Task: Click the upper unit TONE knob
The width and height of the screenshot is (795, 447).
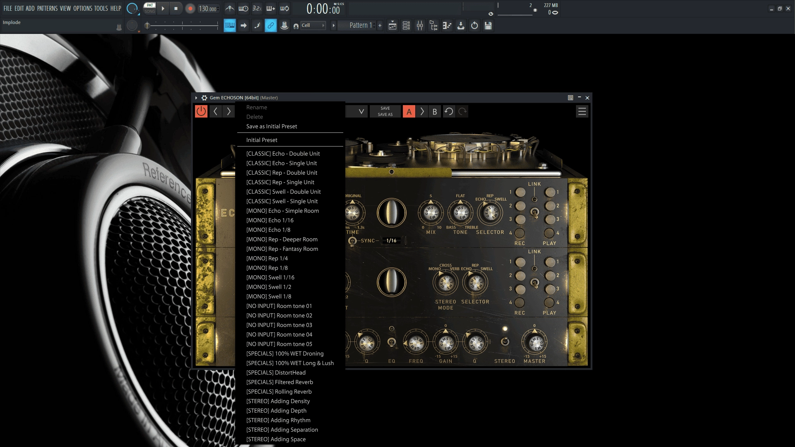Action: click(x=460, y=213)
